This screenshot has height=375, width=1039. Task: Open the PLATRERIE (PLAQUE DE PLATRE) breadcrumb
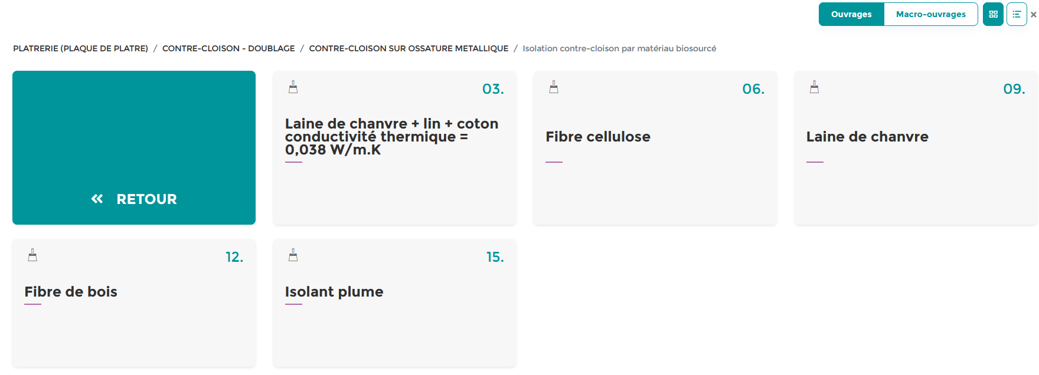point(80,48)
